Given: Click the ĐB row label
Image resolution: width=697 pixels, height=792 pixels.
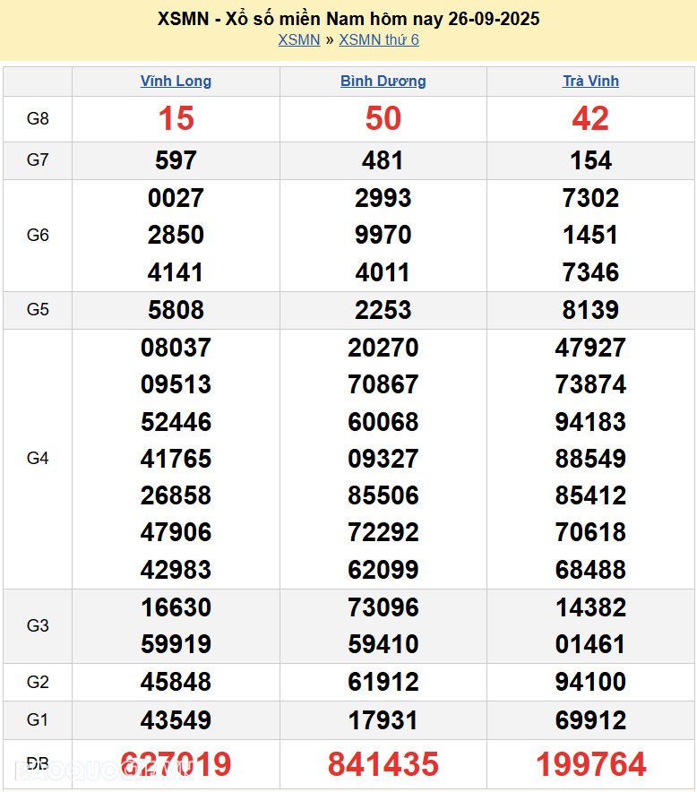Looking at the screenshot, I should pyautogui.click(x=38, y=764).
